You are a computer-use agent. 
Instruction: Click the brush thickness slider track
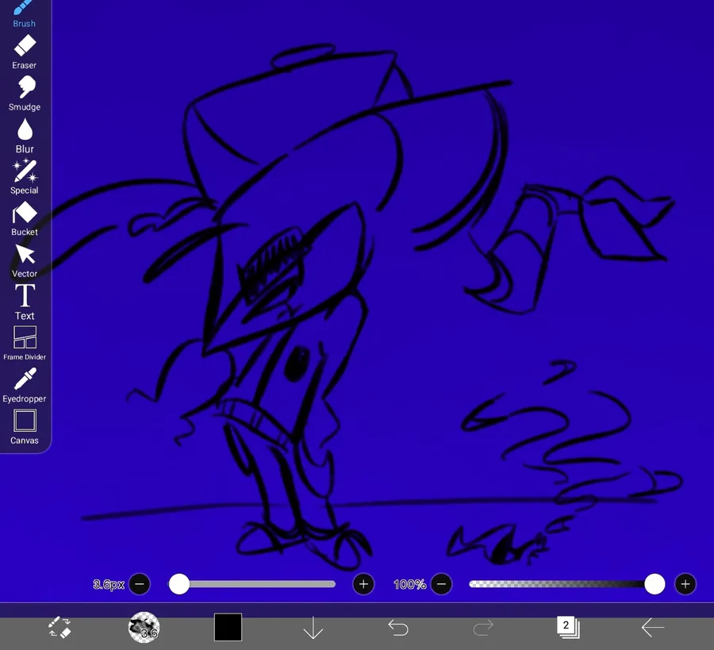coord(252,584)
